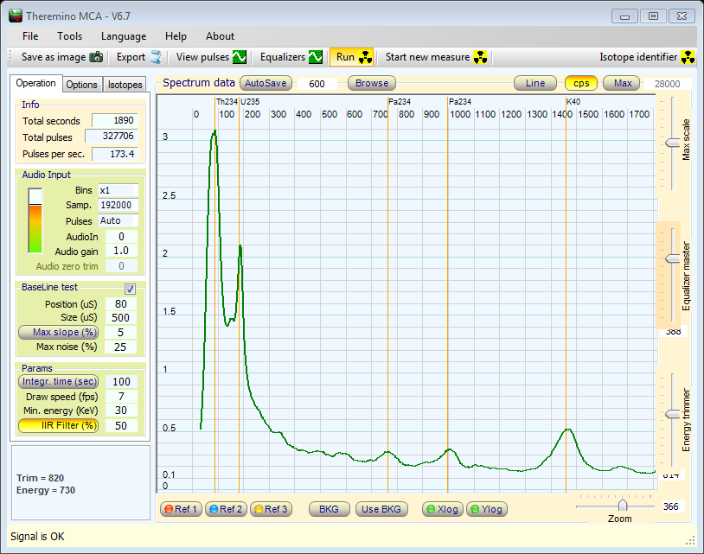
Task: Click the Integr. time value field
Action: (120, 382)
